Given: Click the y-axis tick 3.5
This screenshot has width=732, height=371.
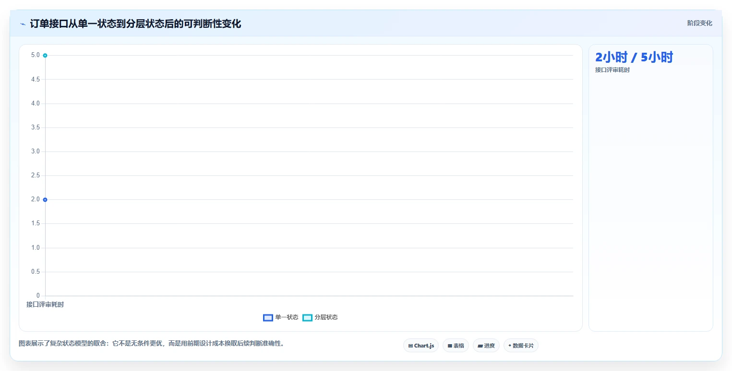Looking at the screenshot, I should (x=36, y=128).
